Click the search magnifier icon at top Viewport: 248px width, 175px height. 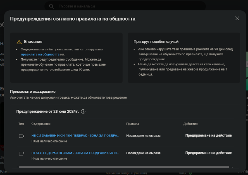51,7
